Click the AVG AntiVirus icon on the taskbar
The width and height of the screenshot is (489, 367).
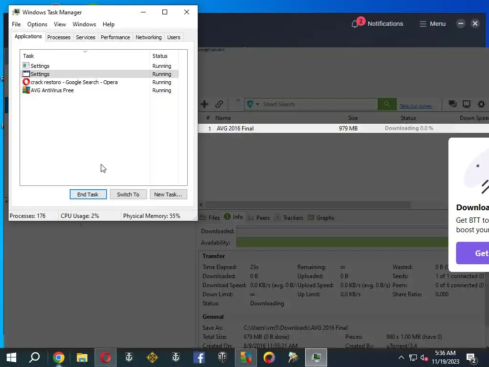246,357
